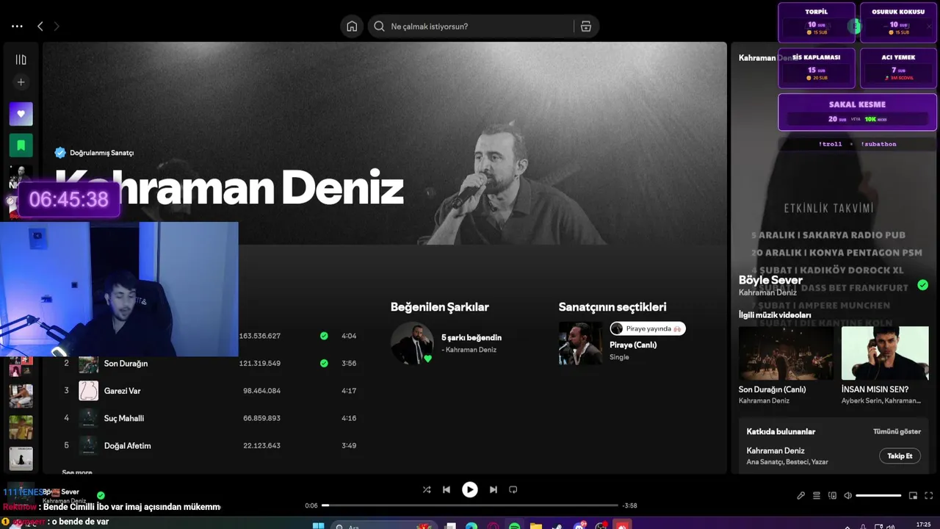Open the Böyle Sever title in Now Playing

pyautogui.click(x=770, y=280)
